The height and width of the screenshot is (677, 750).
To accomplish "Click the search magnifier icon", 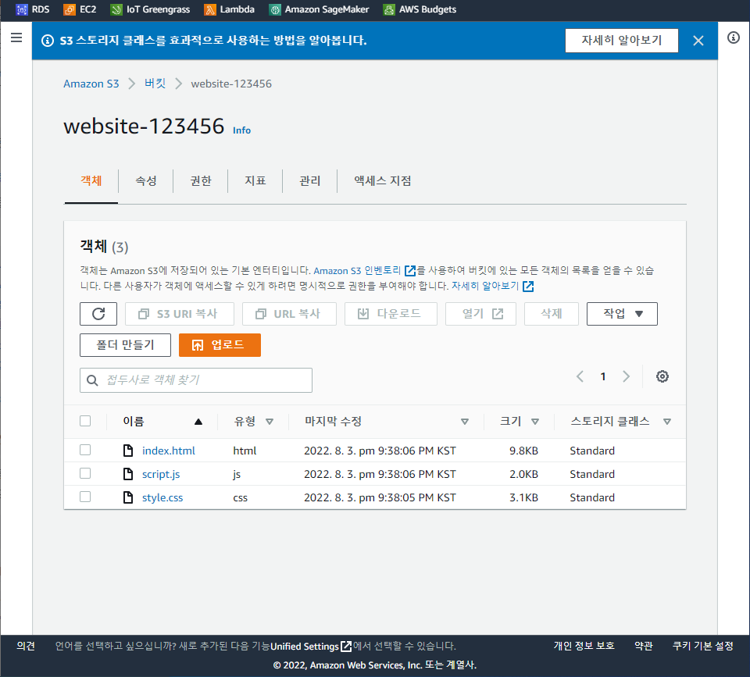I will tap(92, 380).
